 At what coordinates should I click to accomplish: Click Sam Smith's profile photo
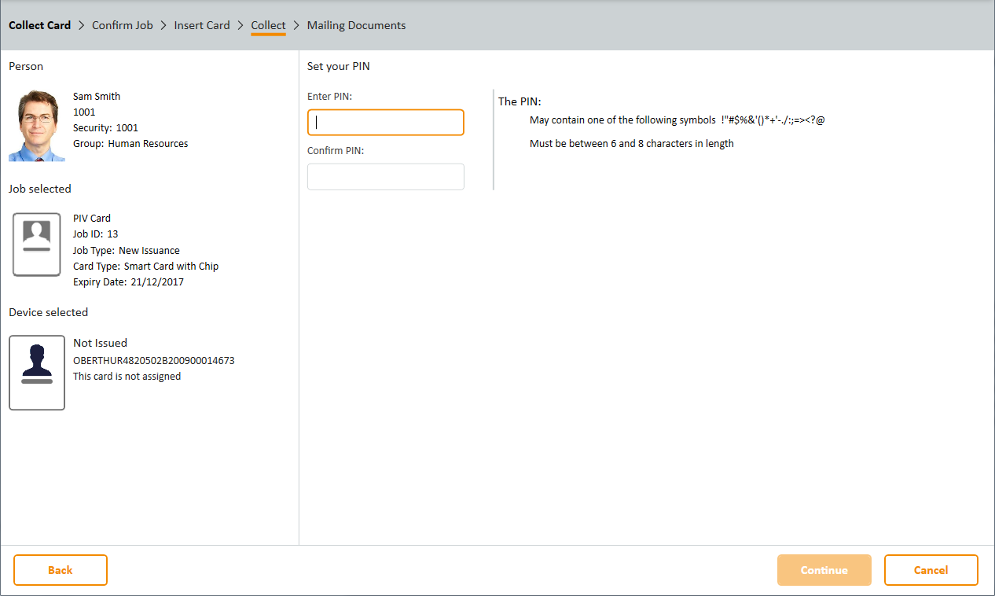pyautogui.click(x=37, y=126)
